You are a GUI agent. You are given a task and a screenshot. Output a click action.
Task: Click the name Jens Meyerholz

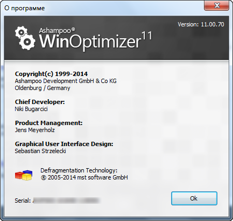[35, 130]
